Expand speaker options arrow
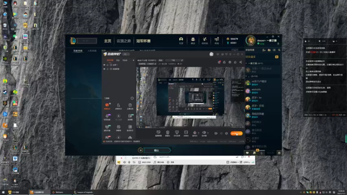This screenshot has width=347, height=195. pyautogui.click(x=208, y=133)
